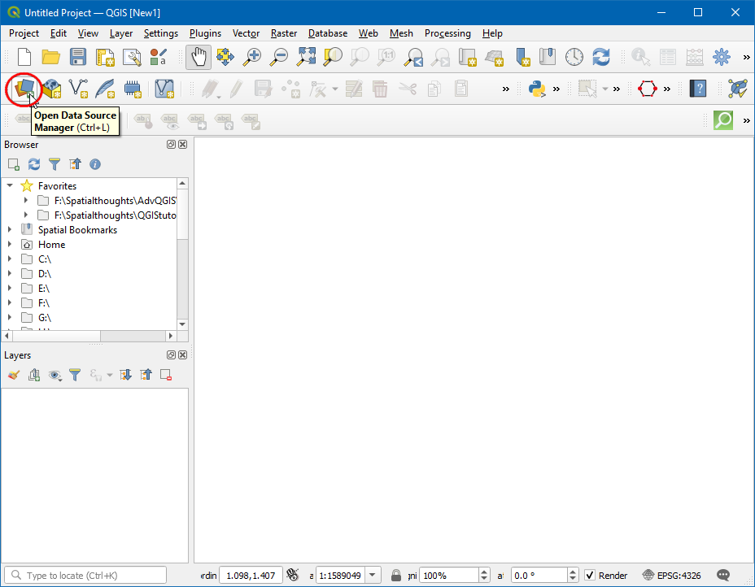Refresh the Browser panel
Image resolution: width=755 pixels, height=587 pixels.
(34, 164)
